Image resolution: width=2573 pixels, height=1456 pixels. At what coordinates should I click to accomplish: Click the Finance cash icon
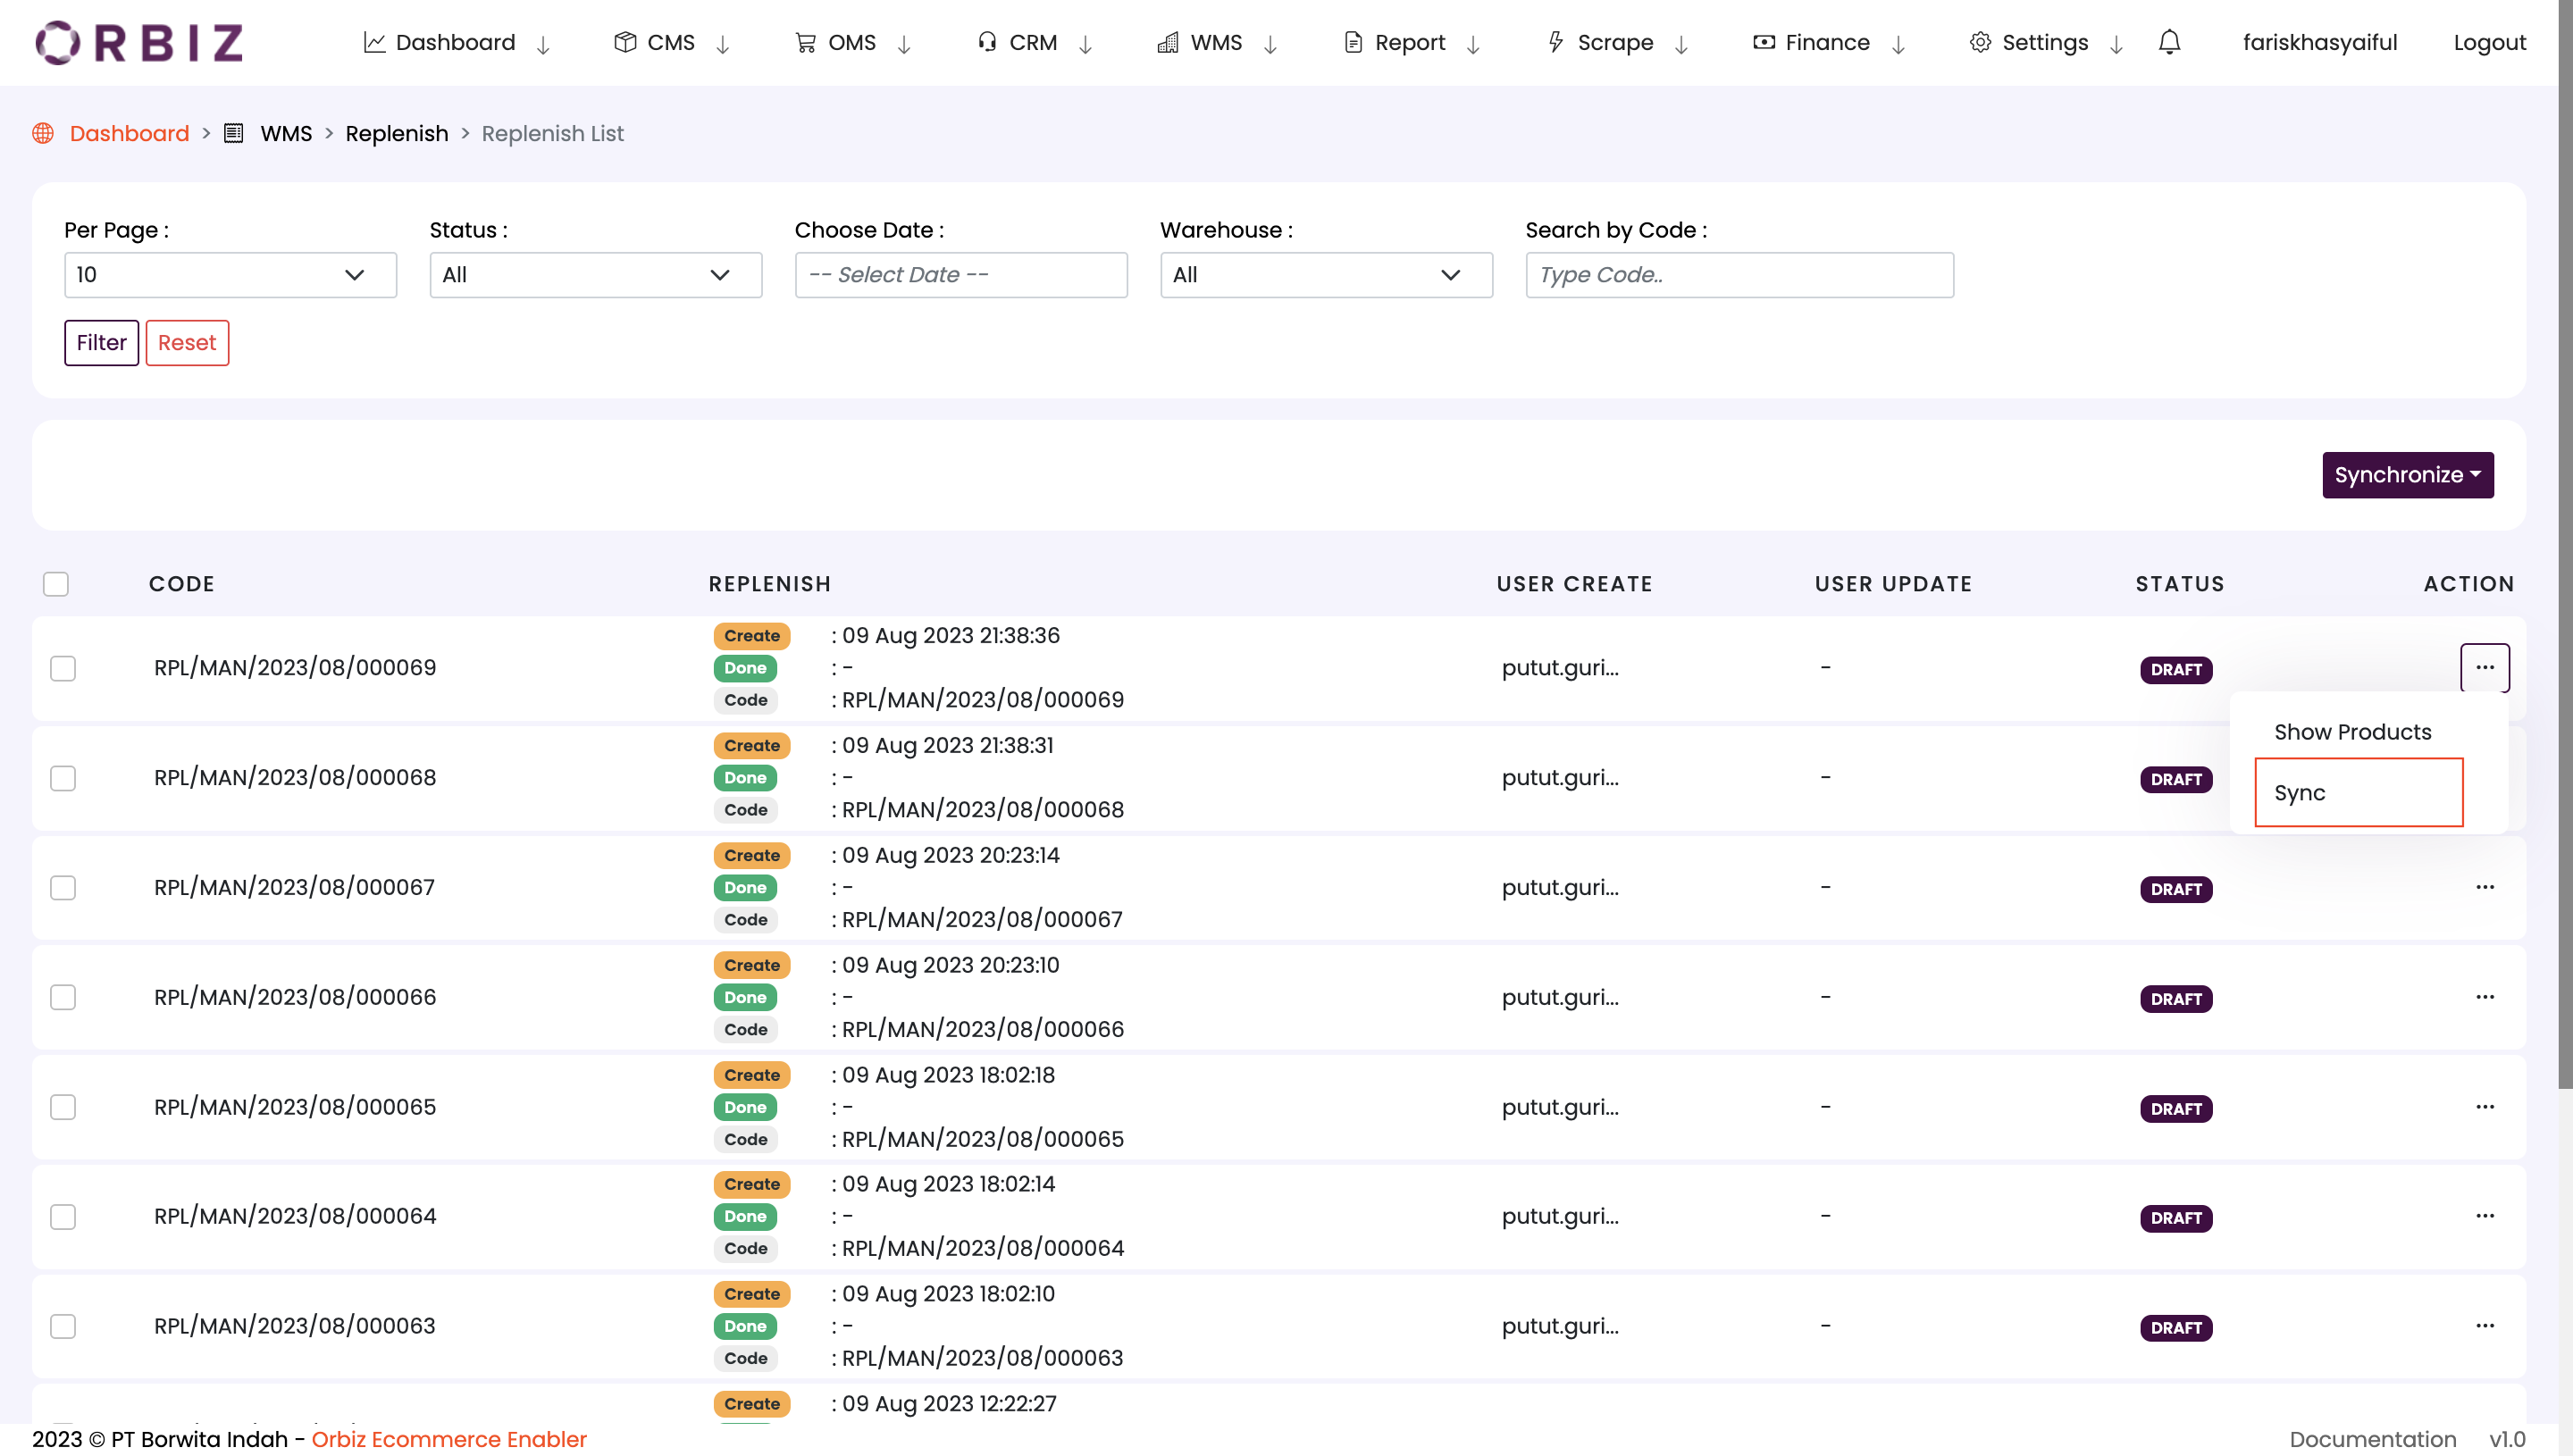tap(1764, 42)
